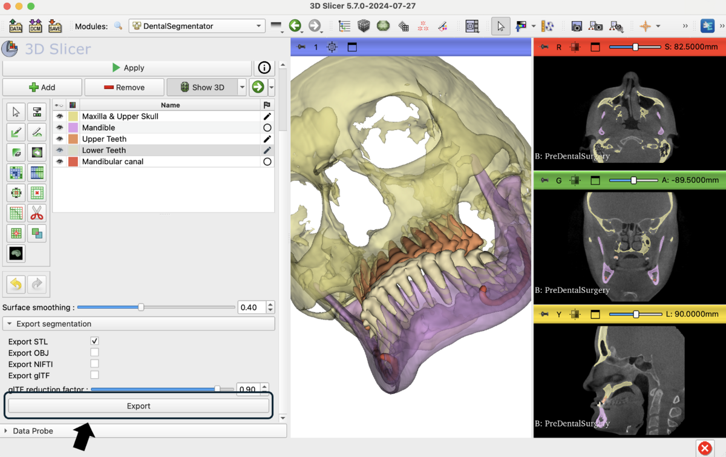Select the Grow from seeds effect
The image size is (726, 457).
tap(16, 173)
